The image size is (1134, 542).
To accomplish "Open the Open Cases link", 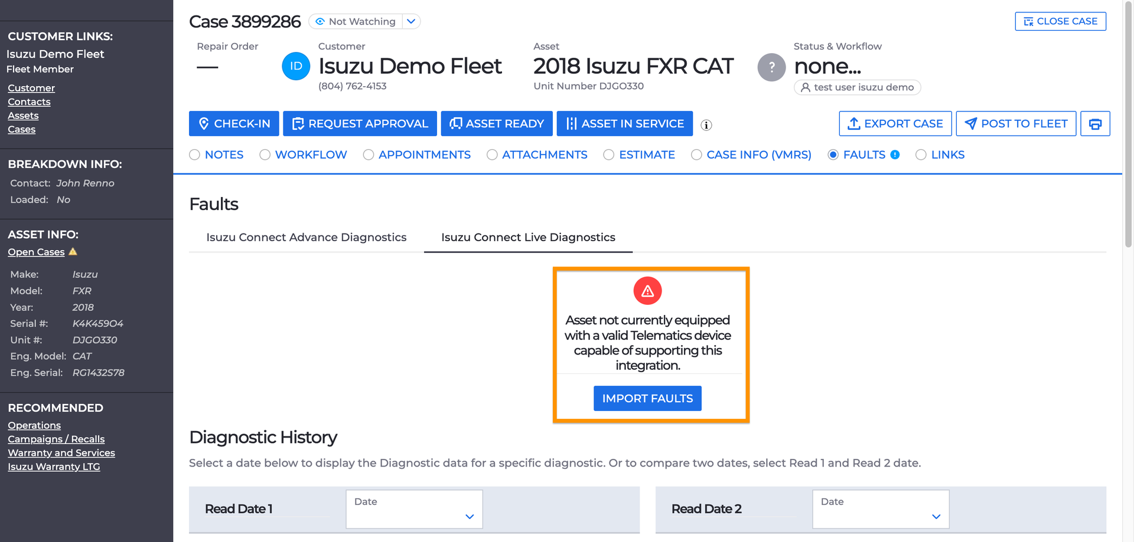I will pos(36,252).
